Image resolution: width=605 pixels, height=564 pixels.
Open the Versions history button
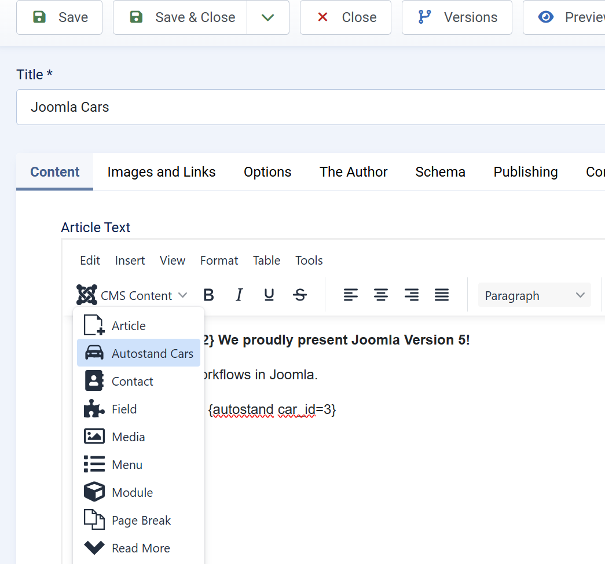pos(457,17)
